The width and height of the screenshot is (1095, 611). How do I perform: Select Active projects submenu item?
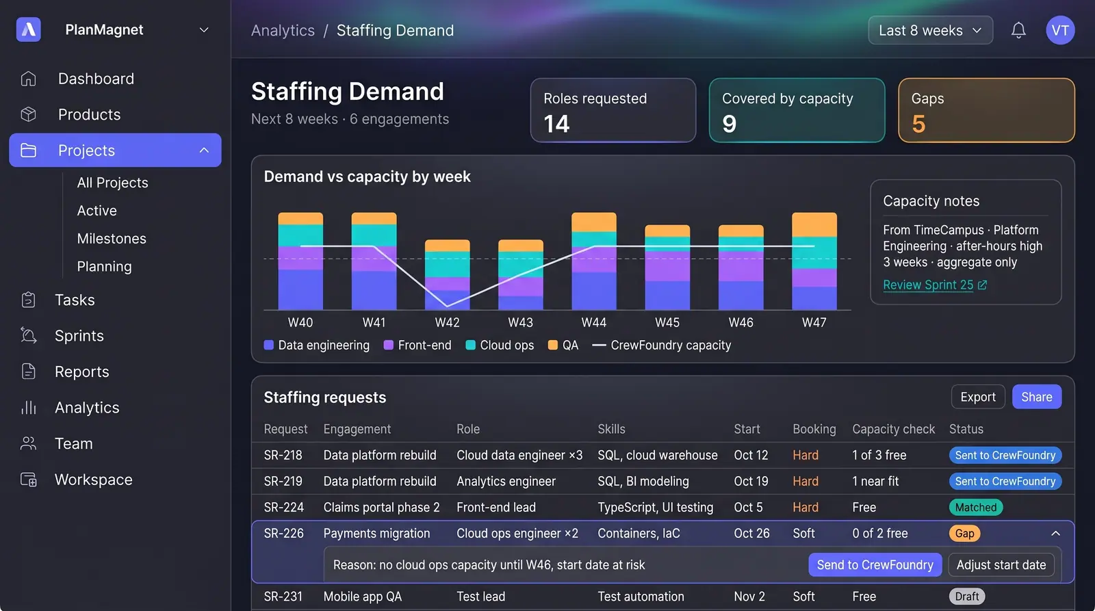pos(96,211)
